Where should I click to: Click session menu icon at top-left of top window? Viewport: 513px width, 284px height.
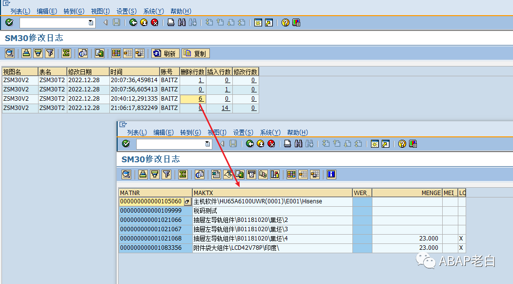tap(6, 3)
